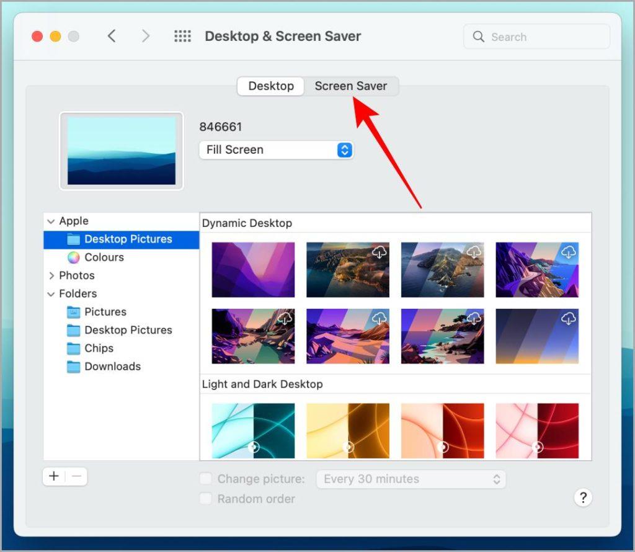
Task: Click the red close window button
Action: 37,37
